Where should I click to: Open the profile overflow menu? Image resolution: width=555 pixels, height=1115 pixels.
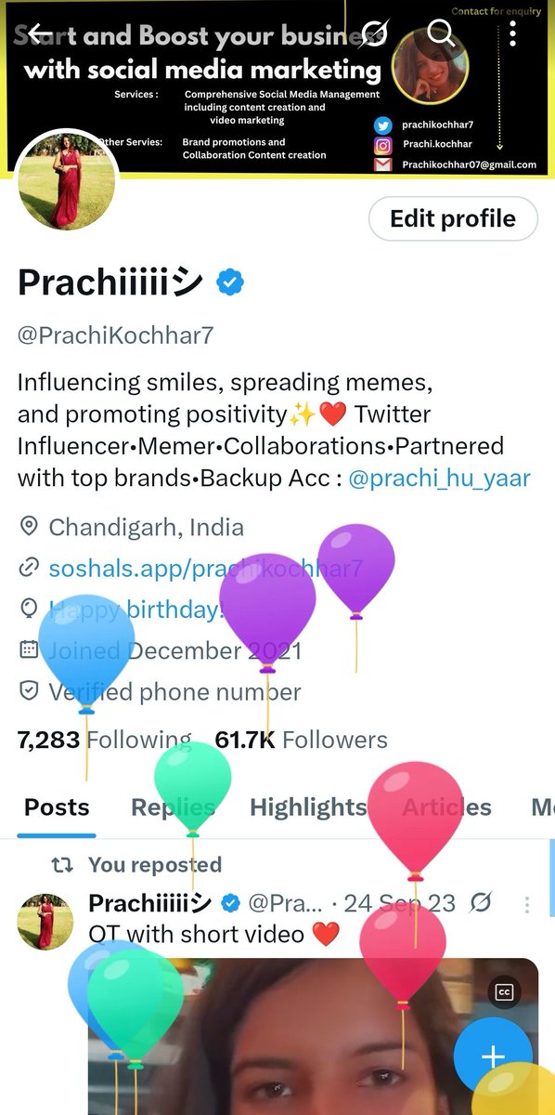[514, 35]
